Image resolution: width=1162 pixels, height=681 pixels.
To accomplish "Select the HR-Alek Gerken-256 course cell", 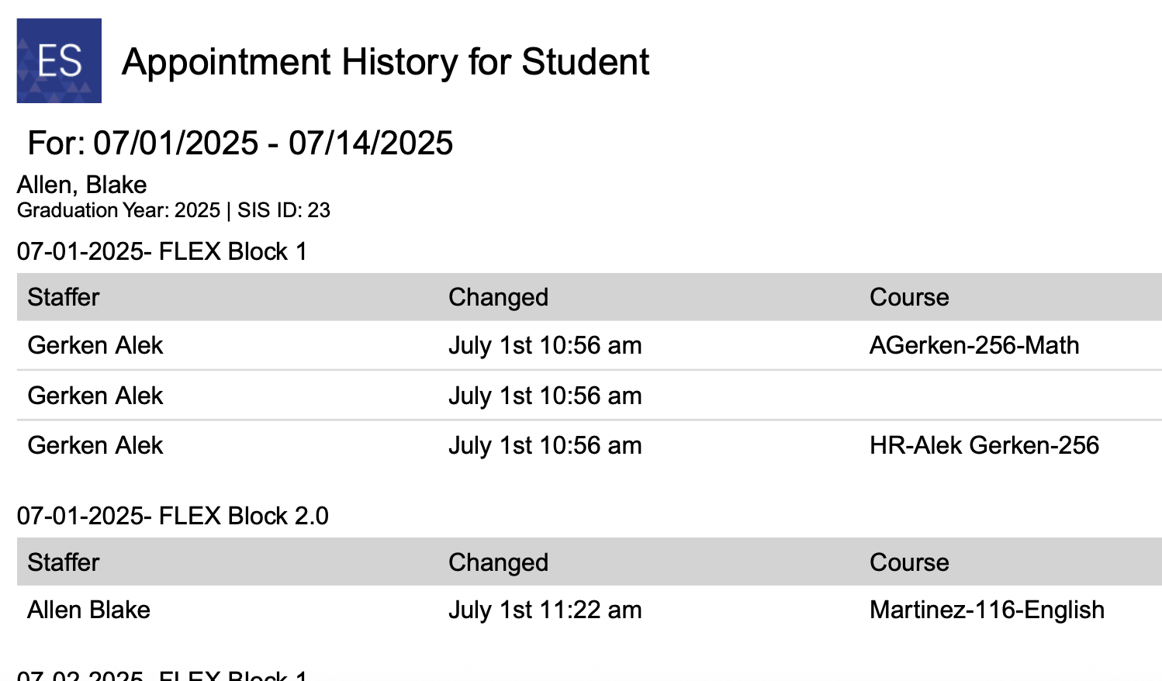I will tap(984, 445).
